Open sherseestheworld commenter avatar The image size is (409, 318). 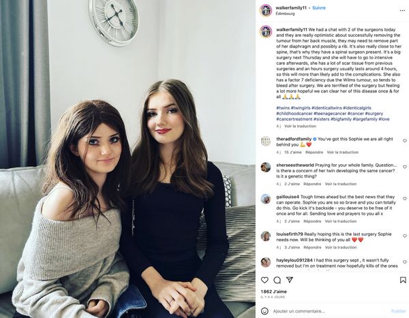tap(266, 168)
